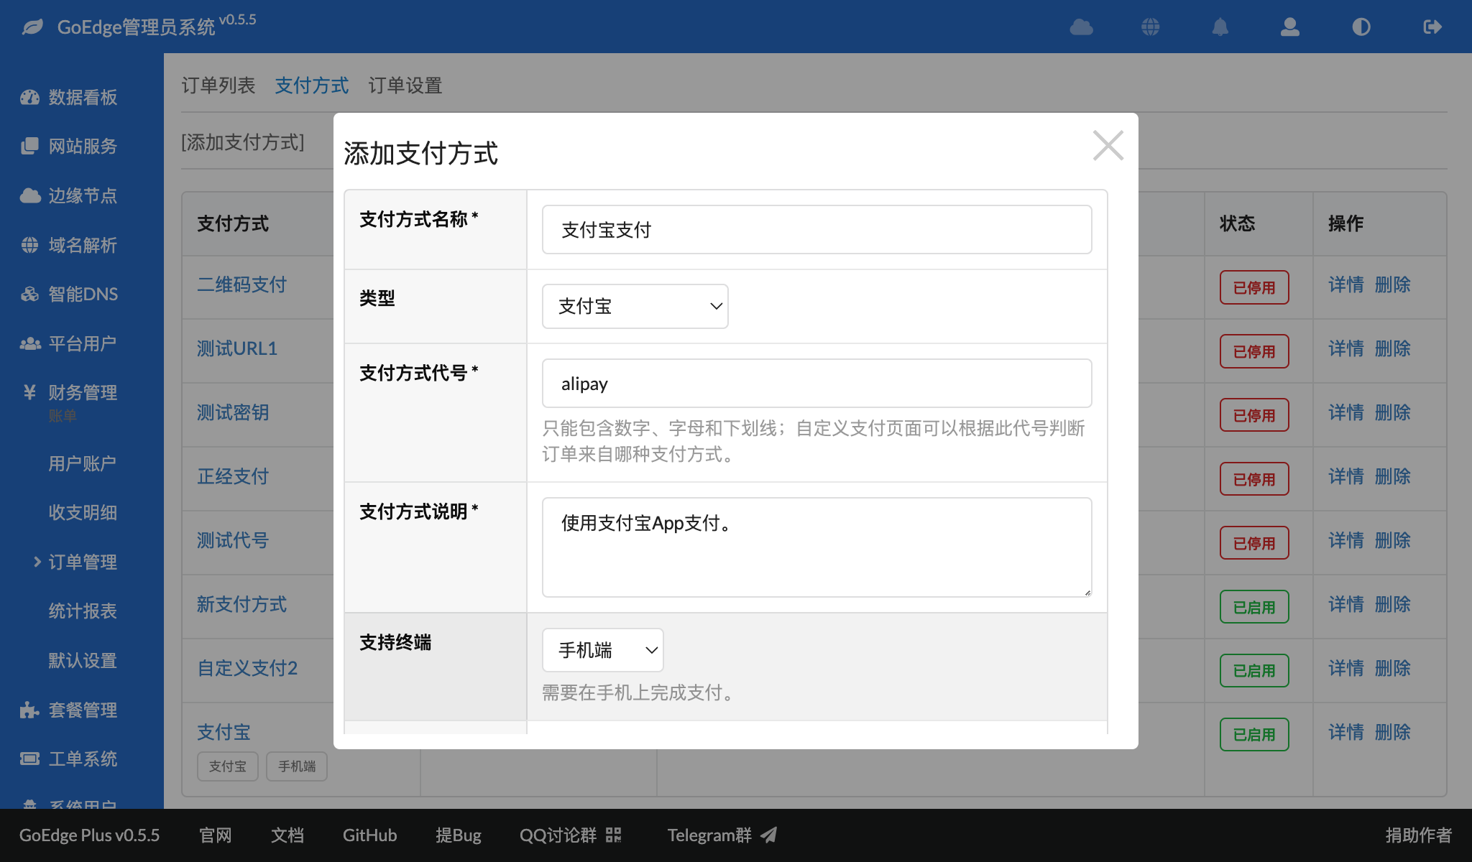Open the 新支付方式 payment method
The width and height of the screenshot is (1472, 862).
[242, 604]
